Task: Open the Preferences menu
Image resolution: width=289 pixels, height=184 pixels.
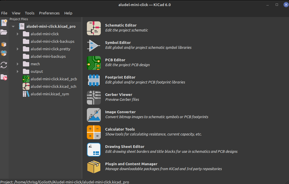Action: 49,13
